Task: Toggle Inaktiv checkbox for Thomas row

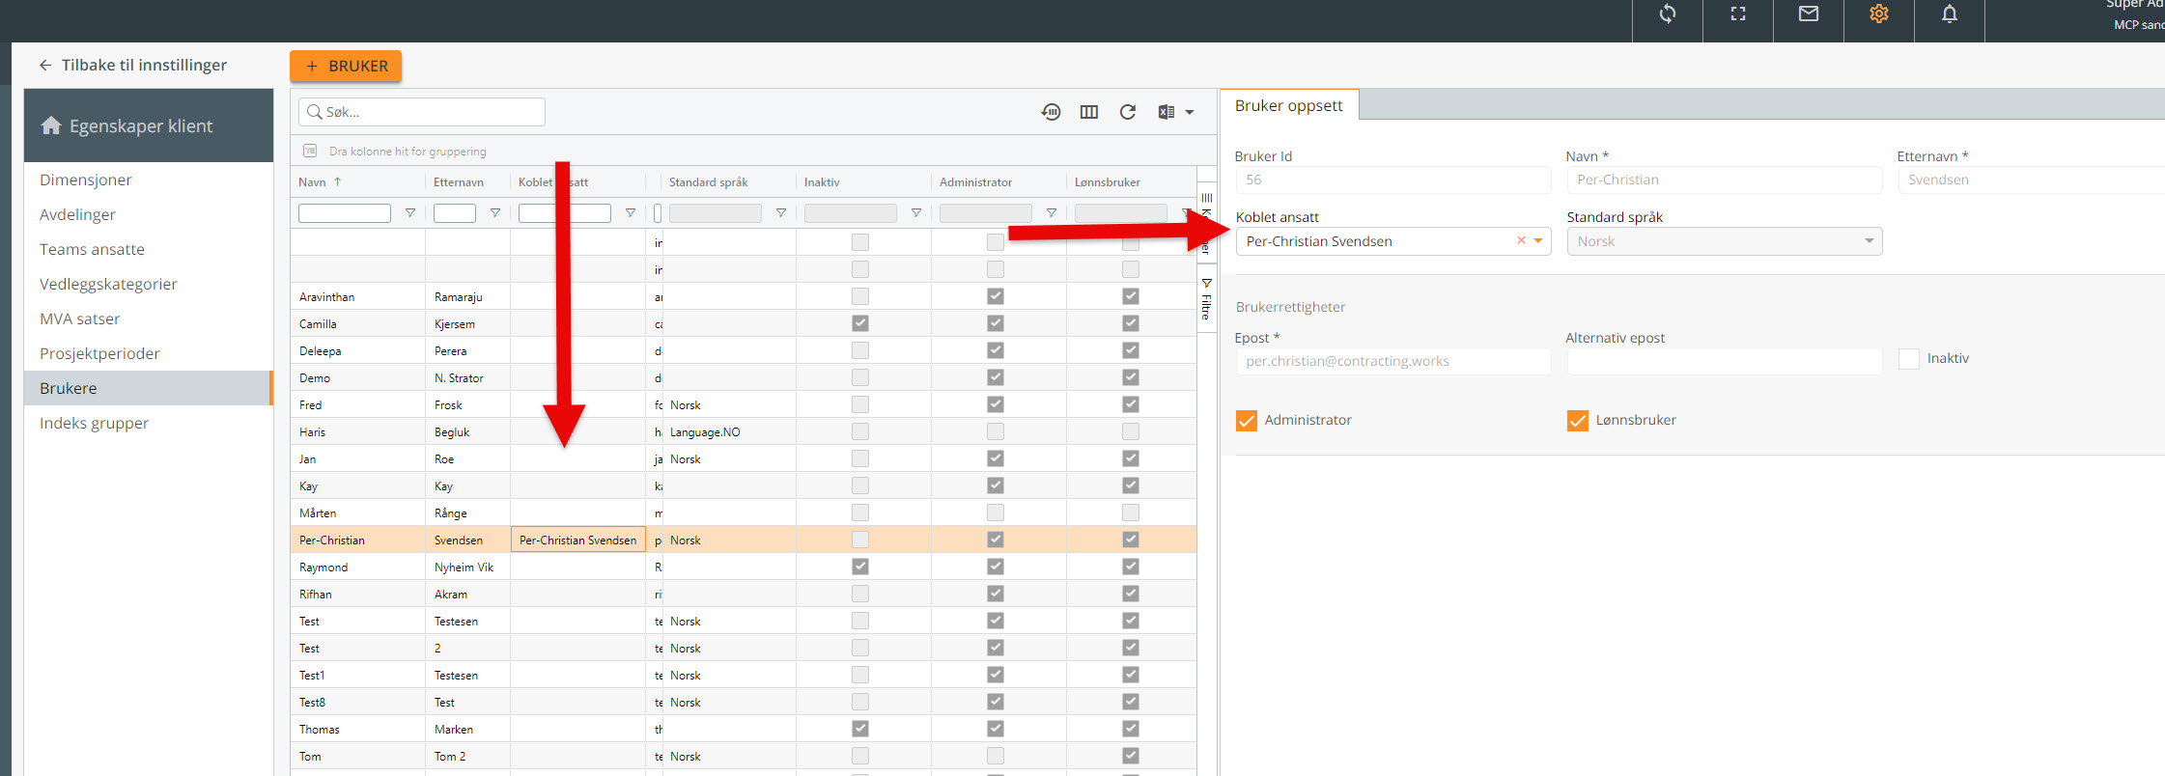Action: [860, 729]
